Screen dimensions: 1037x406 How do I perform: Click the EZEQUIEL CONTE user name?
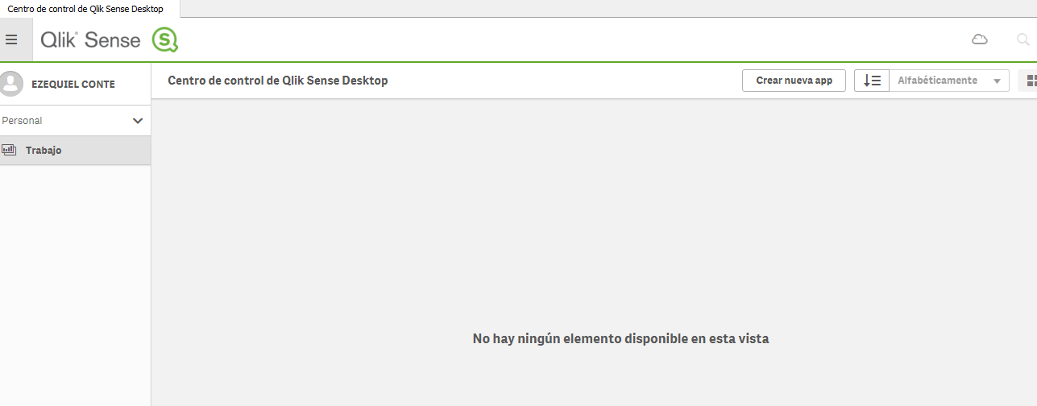click(73, 85)
